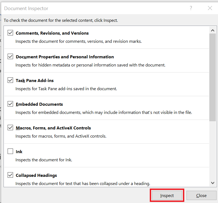Select the Task Pane Add-ins heading label
218x203 pixels.
(x=35, y=81)
